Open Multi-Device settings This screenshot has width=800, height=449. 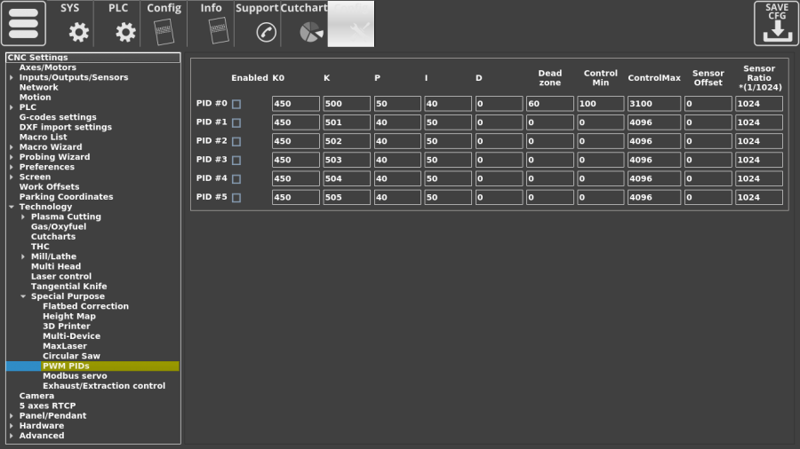click(71, 336)
